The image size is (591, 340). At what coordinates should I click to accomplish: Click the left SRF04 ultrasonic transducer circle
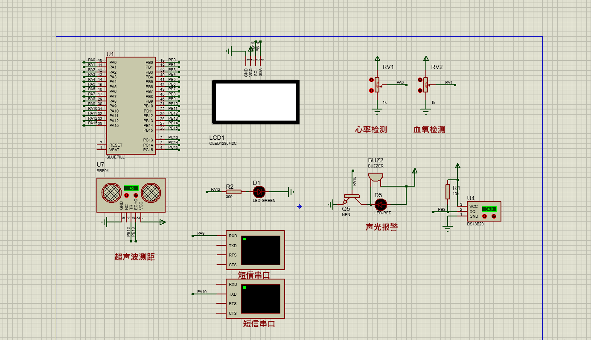click(x=111, y=193)
